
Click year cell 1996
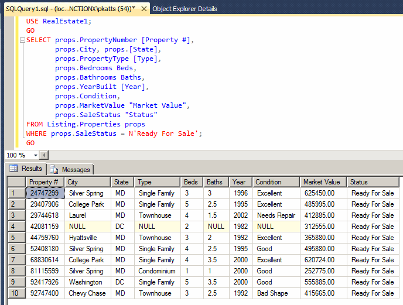click(x=241, y=193)
